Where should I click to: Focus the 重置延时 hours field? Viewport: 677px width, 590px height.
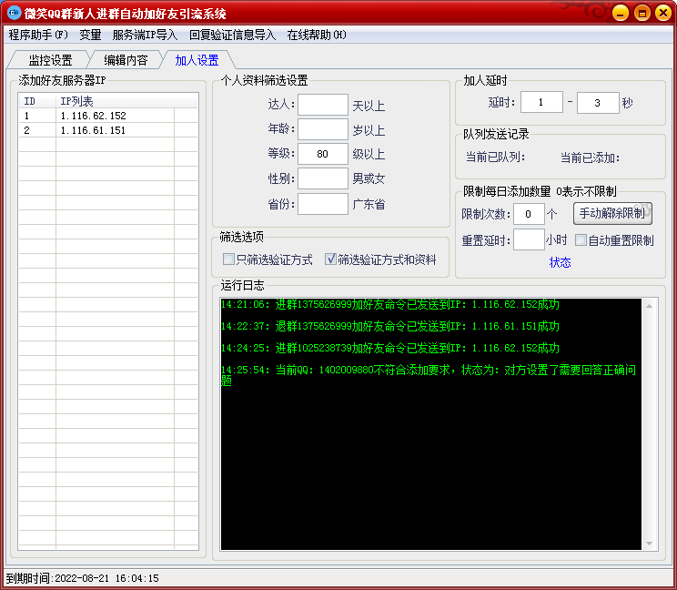coord(529,239)
